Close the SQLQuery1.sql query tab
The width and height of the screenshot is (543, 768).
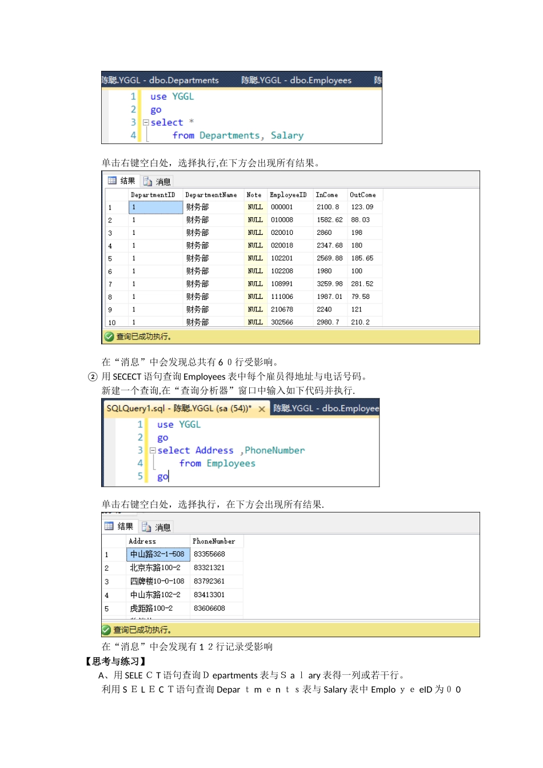tap(262, 409)
